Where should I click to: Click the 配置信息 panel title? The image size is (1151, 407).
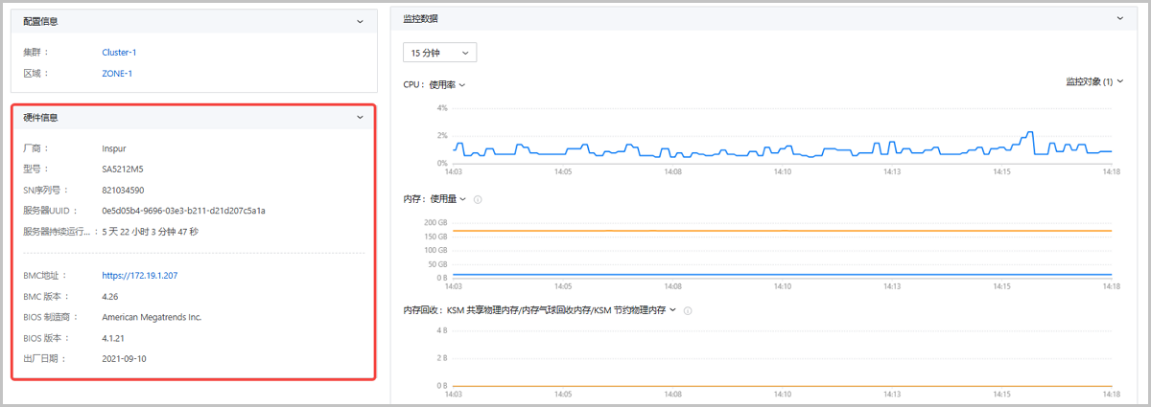tap(40, 21)
